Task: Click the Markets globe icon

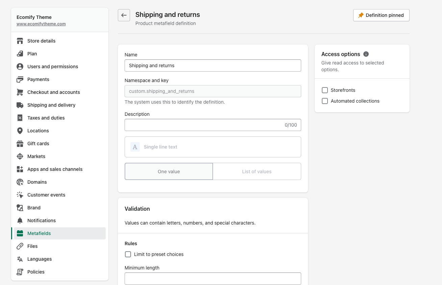Action: (x=20, y=156)
